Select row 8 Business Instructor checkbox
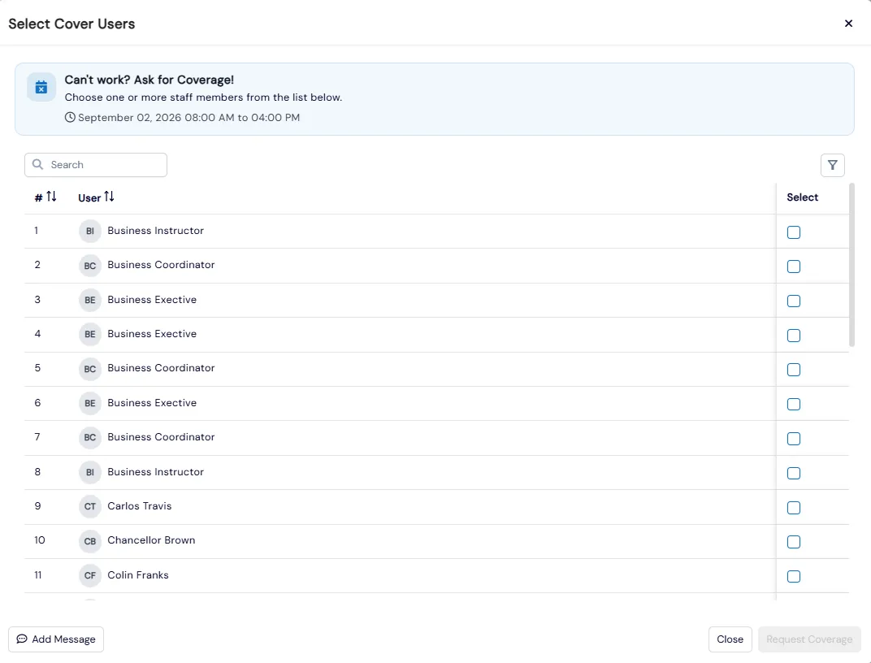Viewport: 871px width, 663px height. (x=794, y=473)
